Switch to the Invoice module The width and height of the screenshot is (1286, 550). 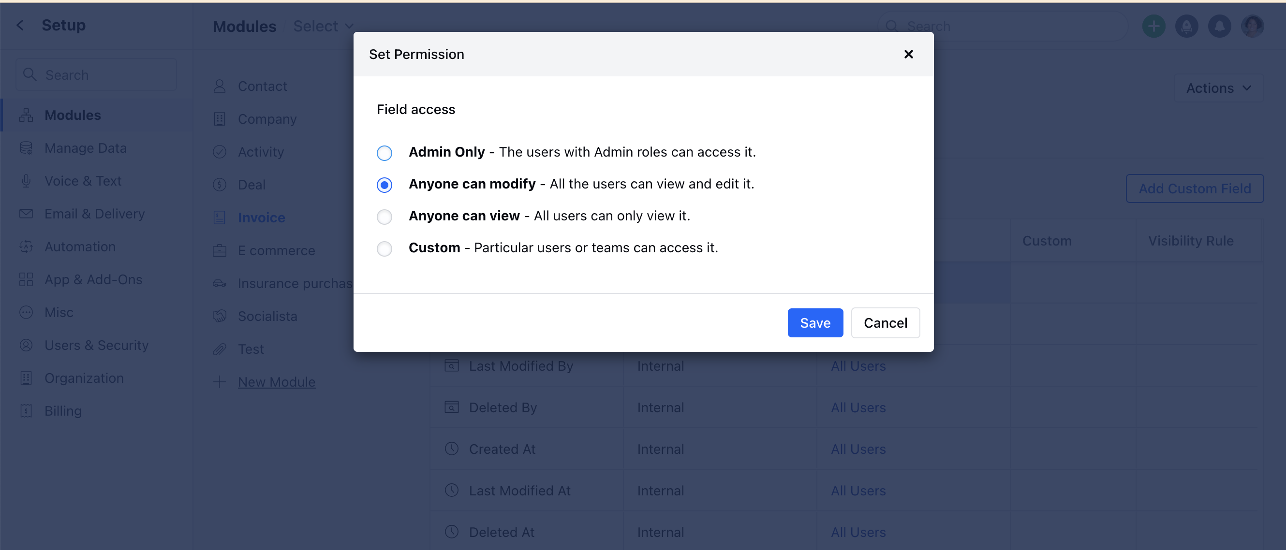pyautogui.click(x=262, y=217)
